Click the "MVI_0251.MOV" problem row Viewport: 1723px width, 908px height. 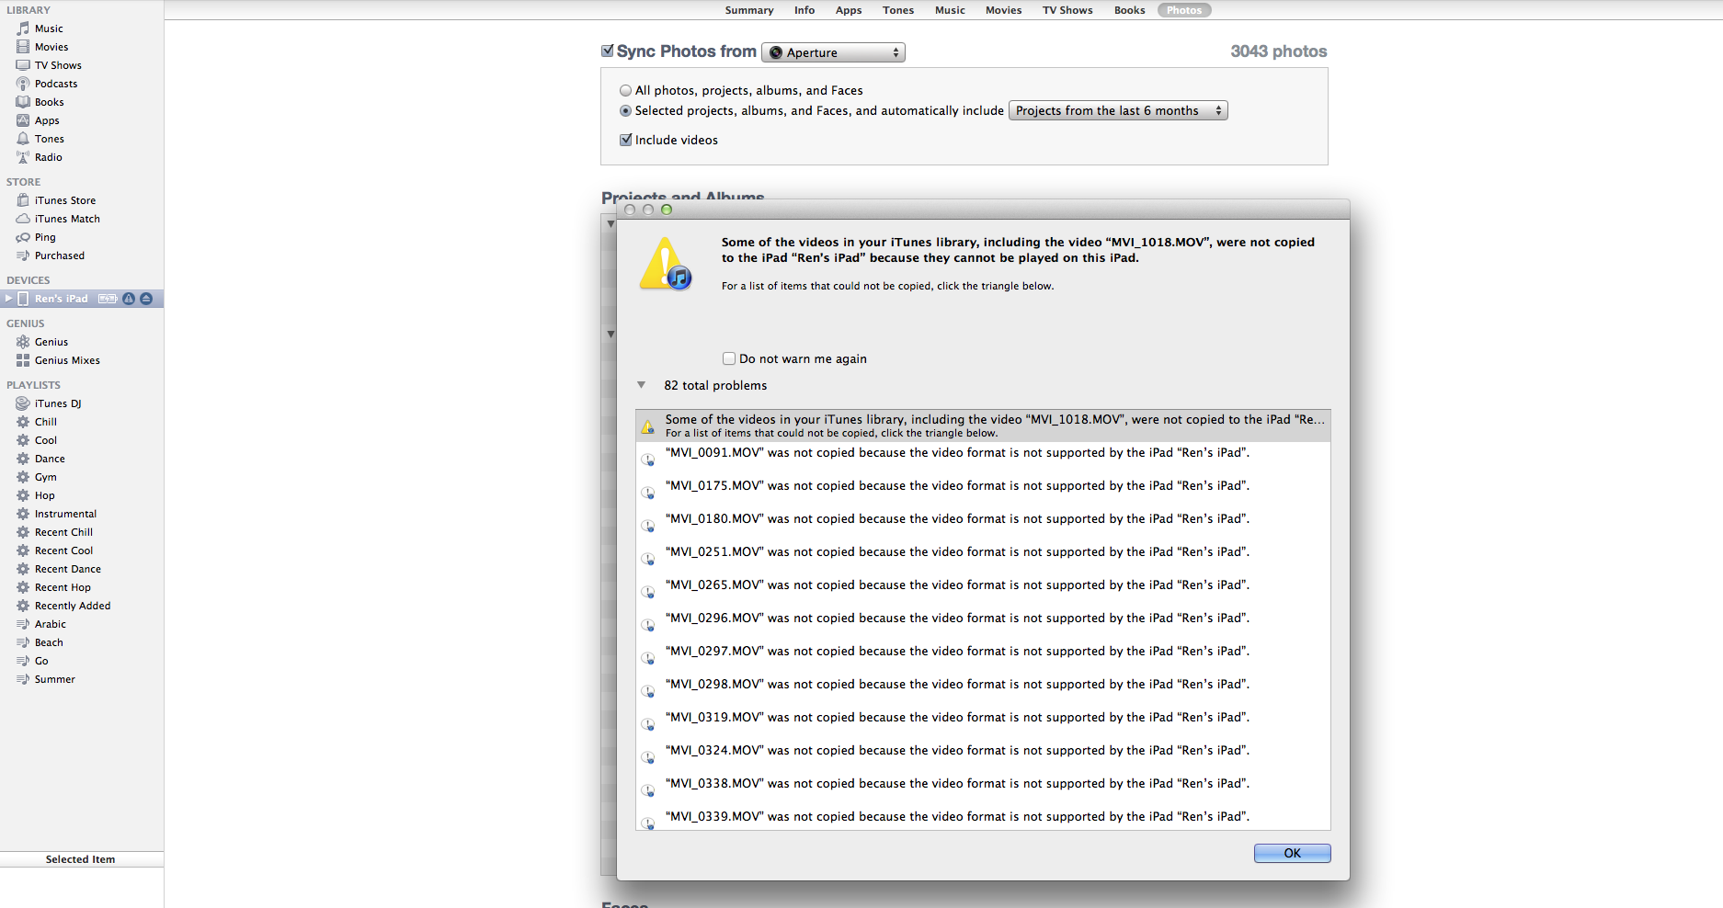[x=983, y=558]
